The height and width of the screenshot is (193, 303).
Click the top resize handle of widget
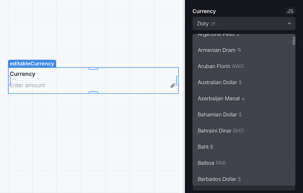[x=94, y=68]
